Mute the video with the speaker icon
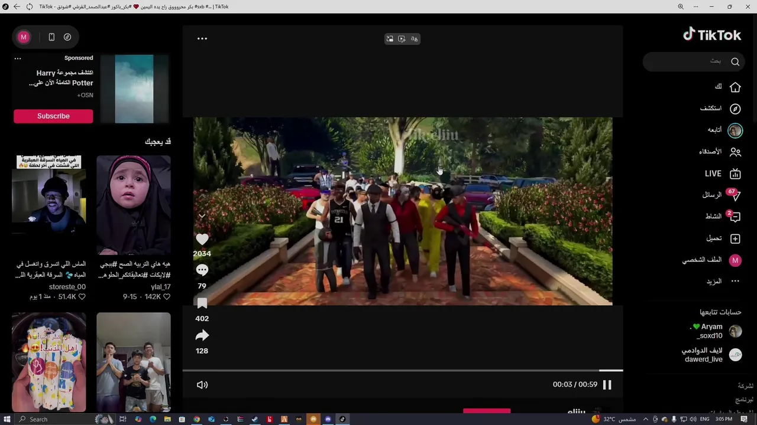 (x=202, y=385)
